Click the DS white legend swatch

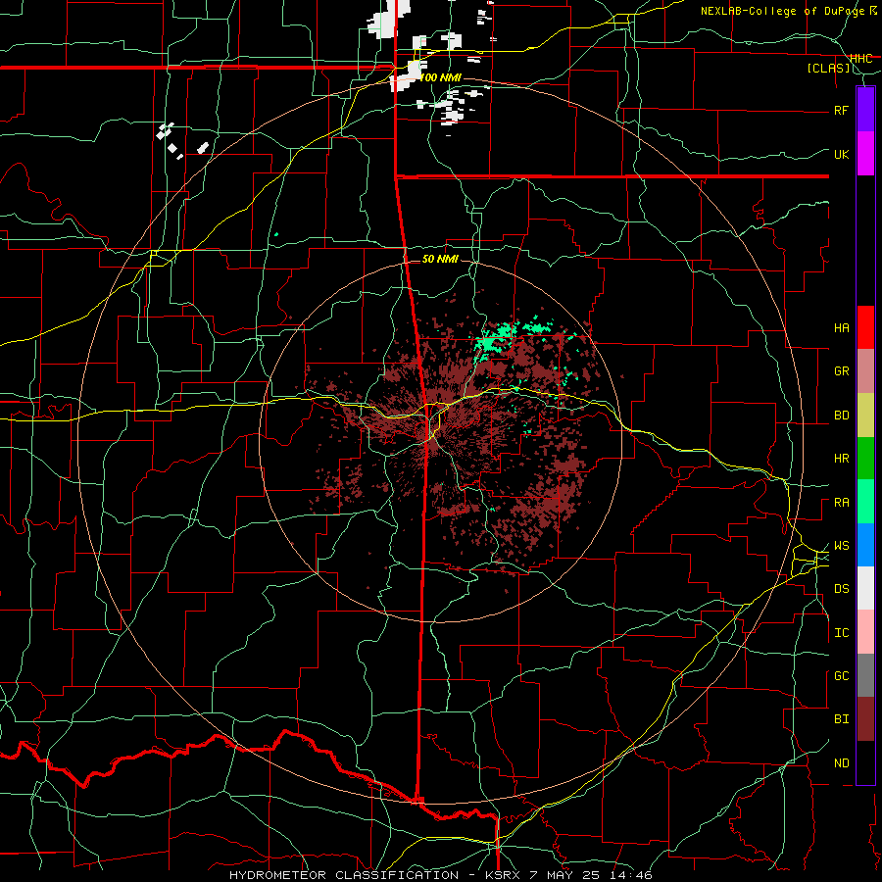(865, 588)
